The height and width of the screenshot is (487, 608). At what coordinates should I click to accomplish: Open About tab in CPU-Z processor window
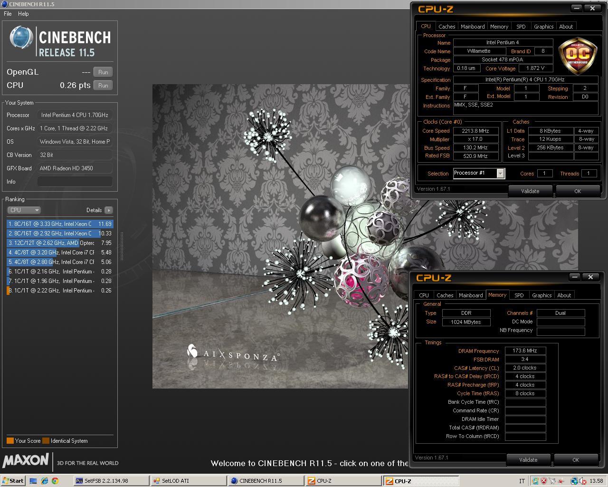(x=566, y=27)
